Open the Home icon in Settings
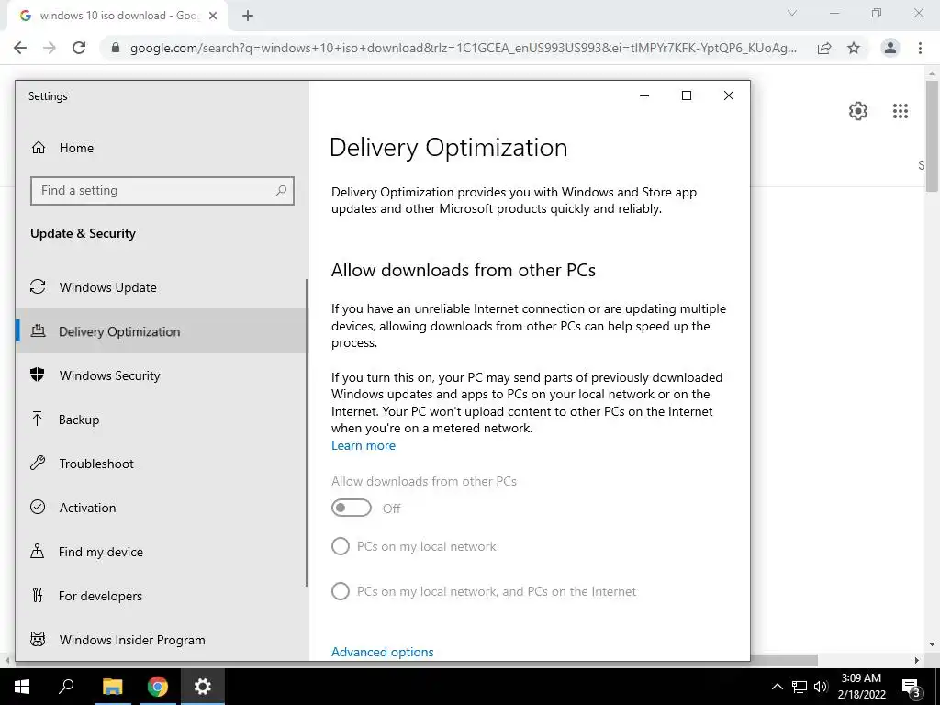This screenshot has width=940, height=705. point(39,148)
